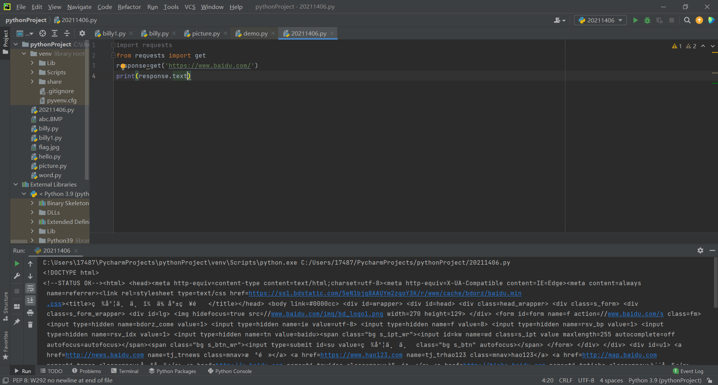Open the Problems tool window
The image size is (718, 385).
(86, 371)
